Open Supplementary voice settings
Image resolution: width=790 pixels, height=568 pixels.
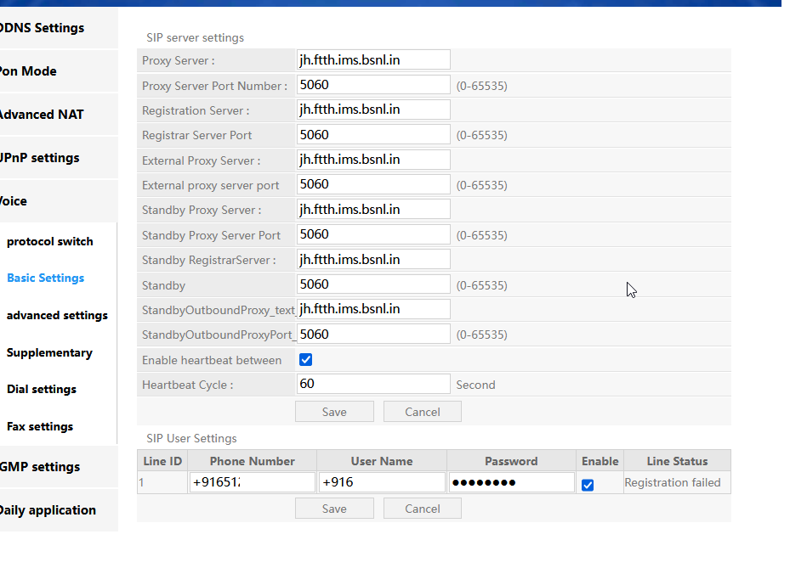[49, 353]
